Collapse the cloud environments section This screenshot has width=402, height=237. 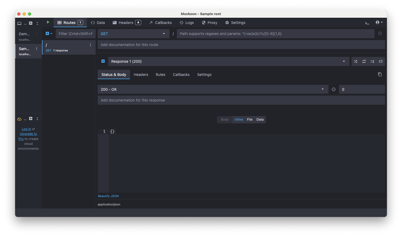pyautogui.click(x=37, y=119)
